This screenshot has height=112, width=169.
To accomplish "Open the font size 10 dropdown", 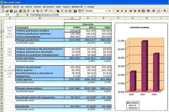I will (x=113, y=11).
